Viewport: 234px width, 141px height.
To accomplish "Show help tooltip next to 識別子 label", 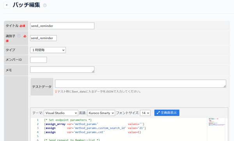I will 19,36.
